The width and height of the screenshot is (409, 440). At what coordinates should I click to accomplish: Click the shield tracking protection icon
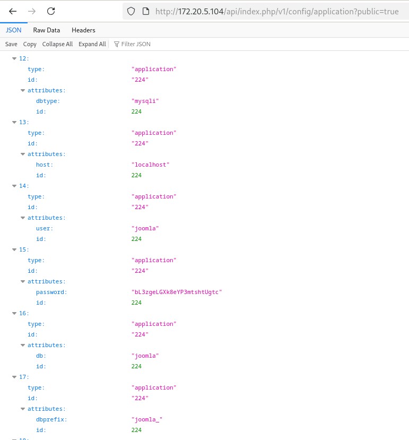[x=132, y=11]
